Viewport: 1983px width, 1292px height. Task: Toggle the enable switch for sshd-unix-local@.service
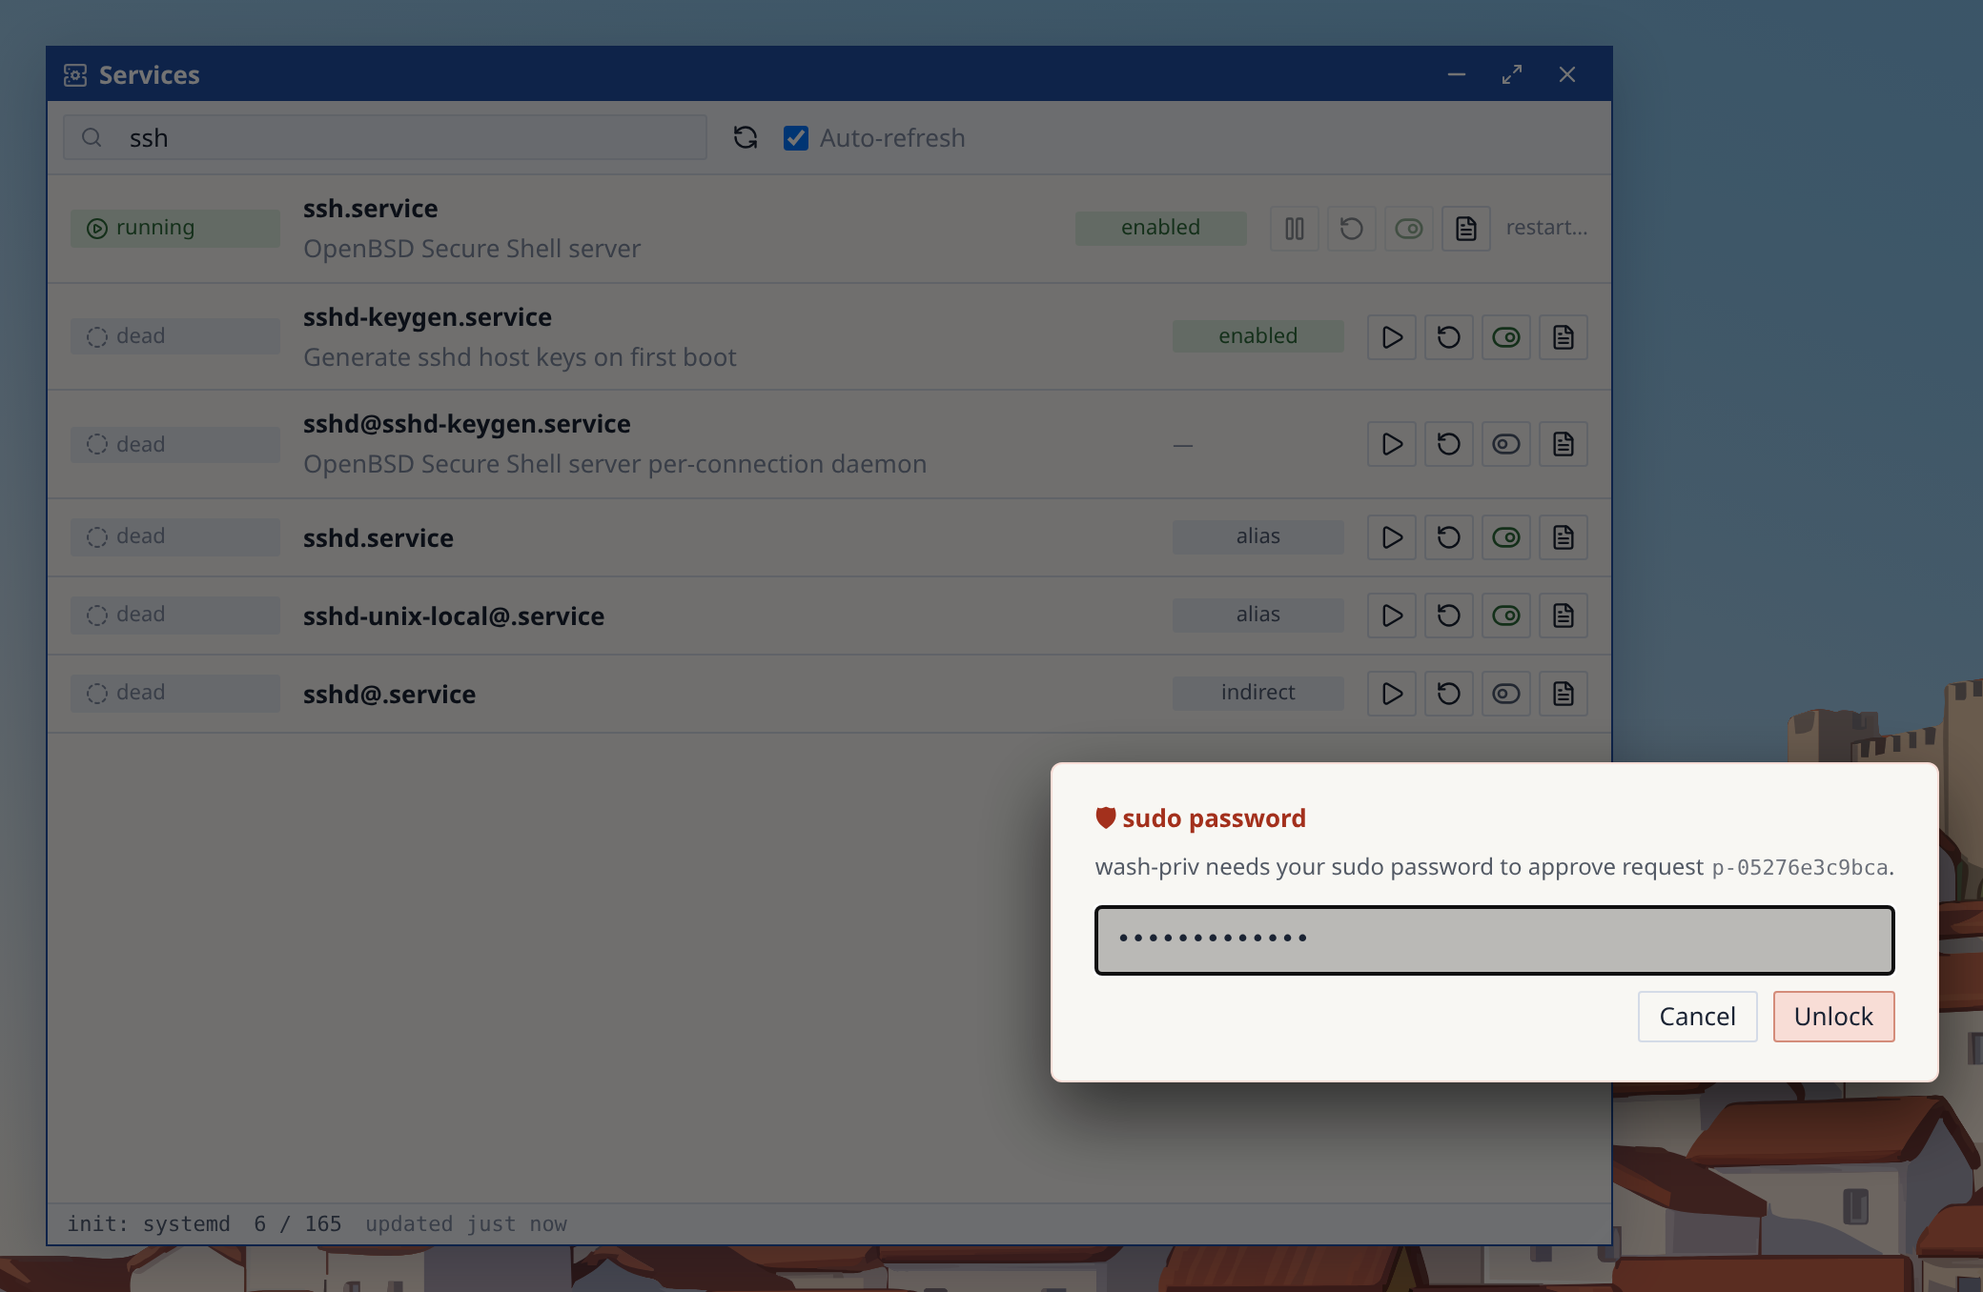1506,616
